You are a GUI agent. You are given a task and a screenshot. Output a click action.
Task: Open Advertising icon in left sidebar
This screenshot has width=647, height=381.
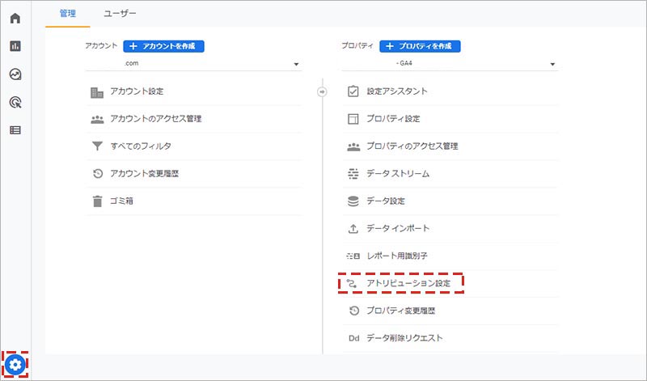point(15,102)
